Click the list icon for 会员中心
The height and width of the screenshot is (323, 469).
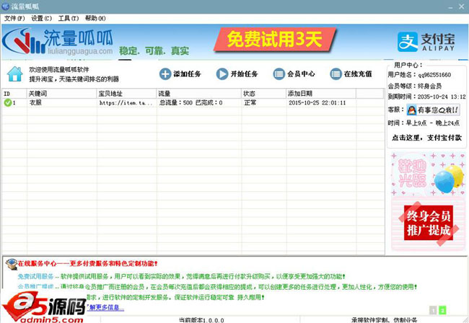(279, 74)
